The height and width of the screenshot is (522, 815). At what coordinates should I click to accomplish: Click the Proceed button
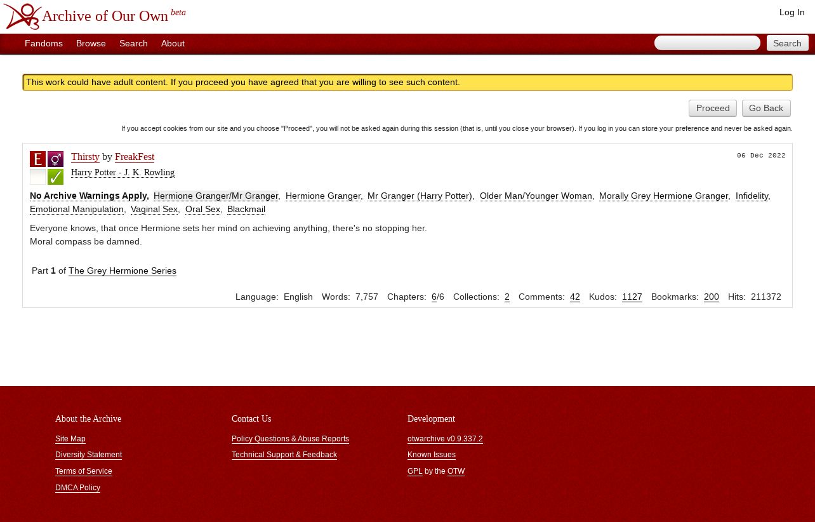(x=713, y=108)
